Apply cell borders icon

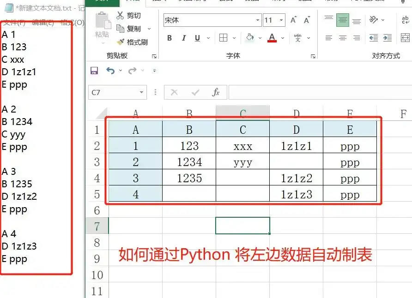223,38
